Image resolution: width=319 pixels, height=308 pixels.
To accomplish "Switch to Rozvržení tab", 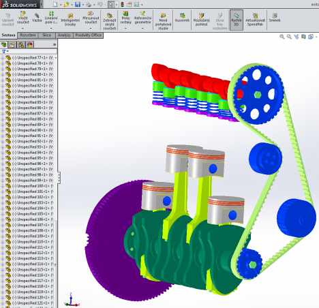I will (28, 35).
